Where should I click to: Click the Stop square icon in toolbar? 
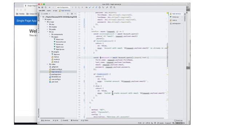point(82,7)
